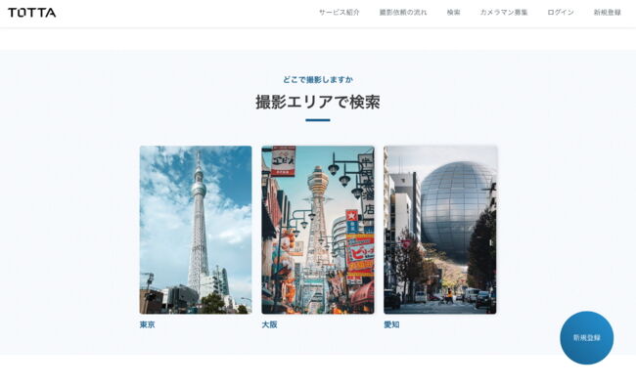Image resolution: width=636 pixels, height=386 pixels.
Task: Click the ログイン link in header
Action: click(561, 13)
